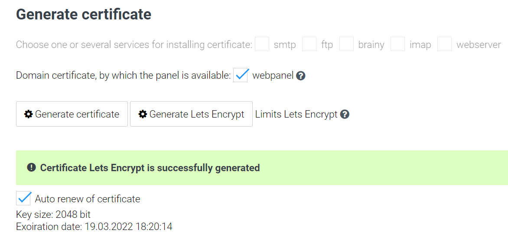The image size is (508, 233).
Task: Click the Generate certificate button label
Action: coord(77,114)
